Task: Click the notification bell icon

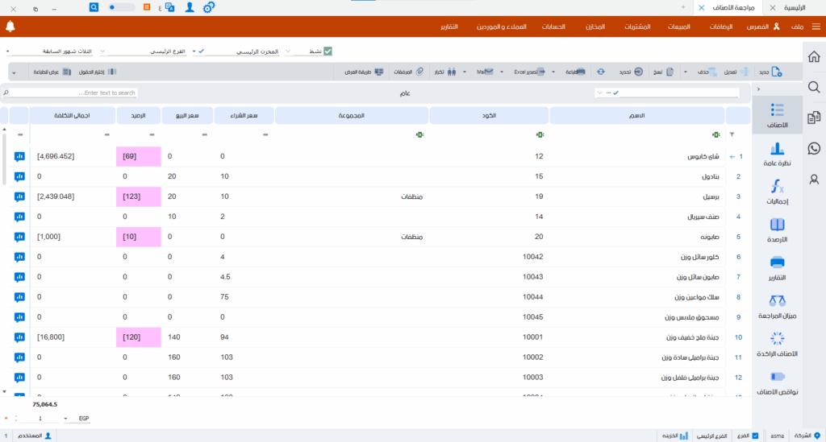Action: point(10,27)
